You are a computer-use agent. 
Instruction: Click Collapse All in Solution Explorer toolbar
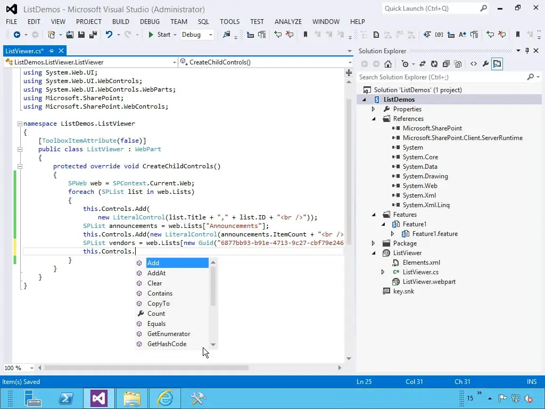point(446,64)
